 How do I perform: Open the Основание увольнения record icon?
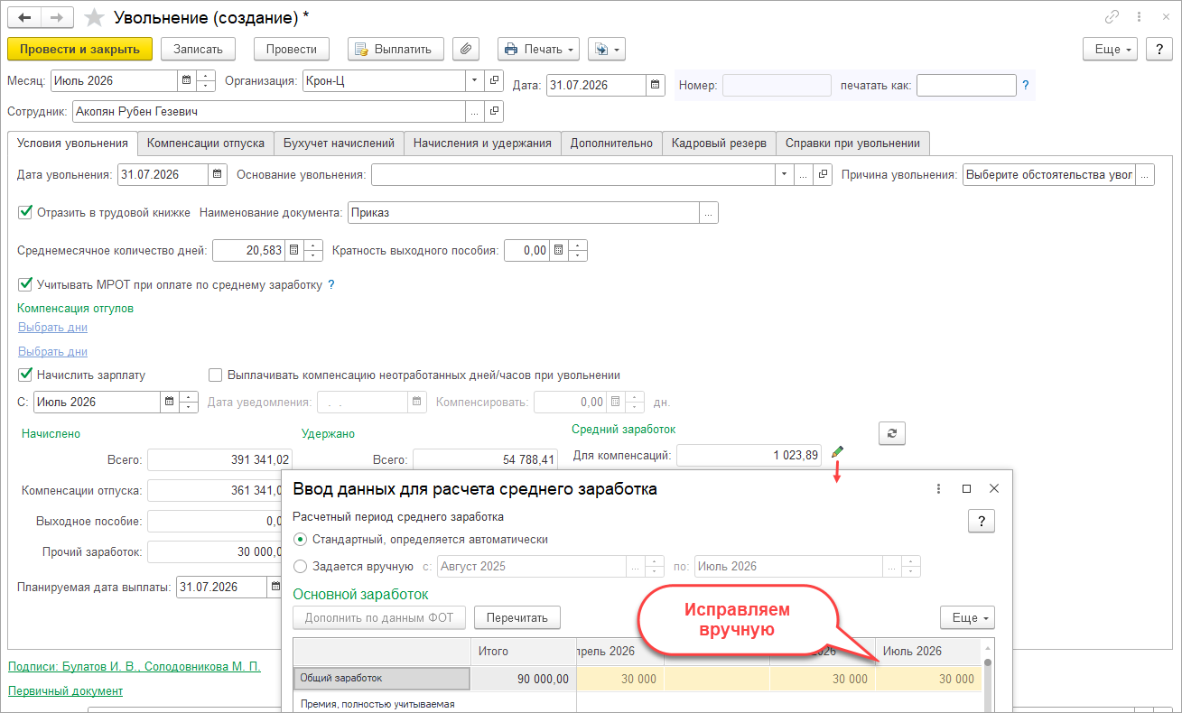coord(822,174)
